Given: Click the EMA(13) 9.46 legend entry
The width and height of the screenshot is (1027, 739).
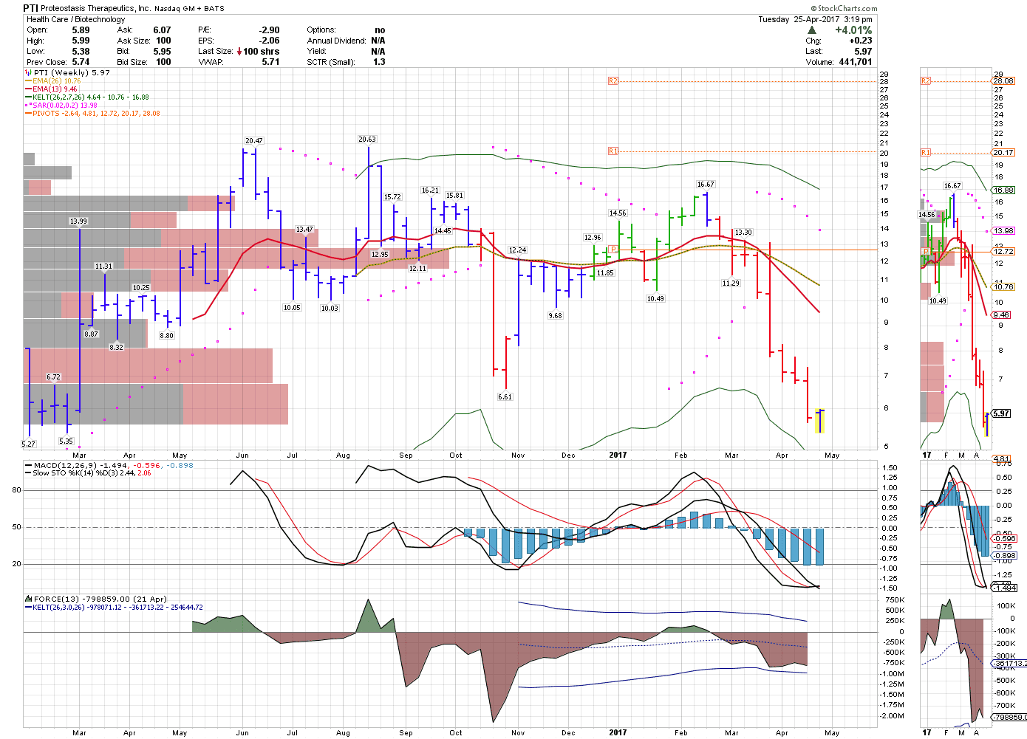Looking at the screenshot, I should click(51, 89).
